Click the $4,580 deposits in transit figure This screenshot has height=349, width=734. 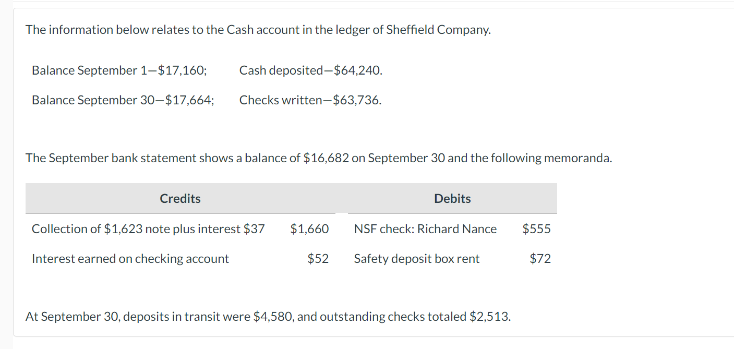pyautogui.click(x=270, y=317)
